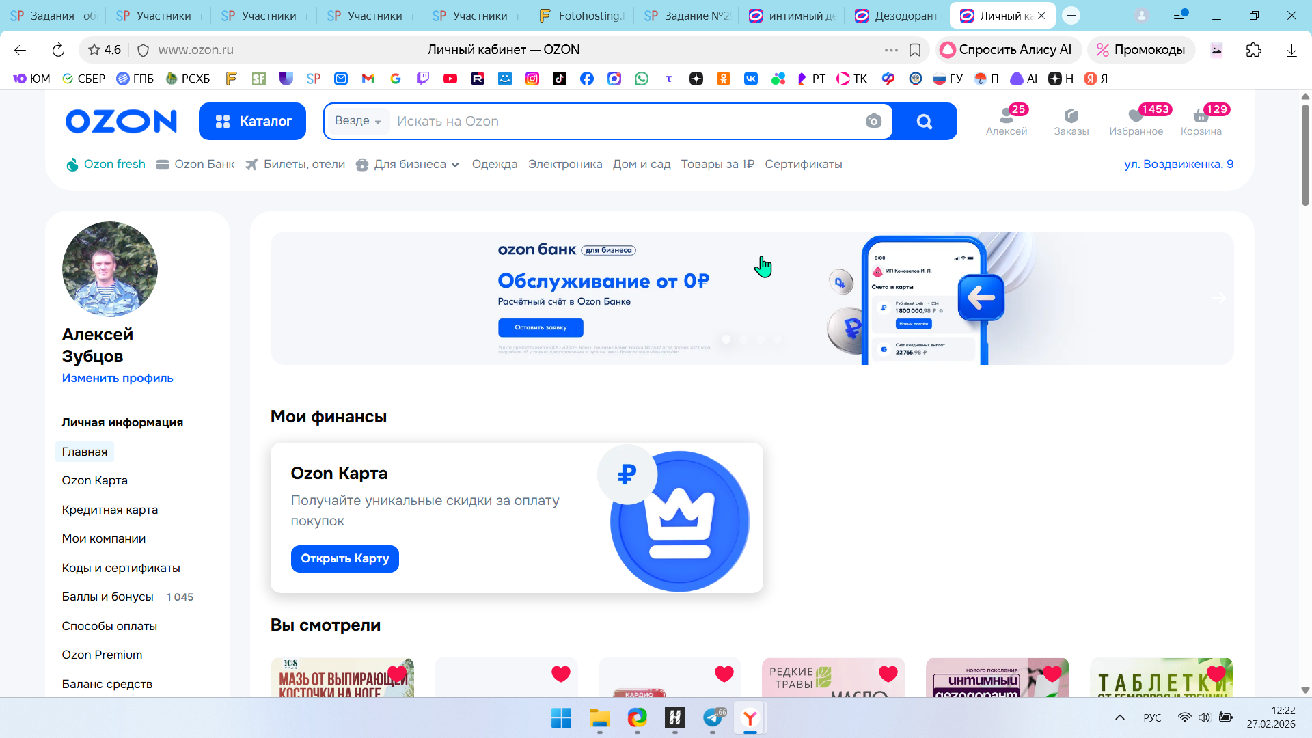The image size is (1312, 738).
Task: Open the Корзина cart icon
Action: [x=1201, y=116]
